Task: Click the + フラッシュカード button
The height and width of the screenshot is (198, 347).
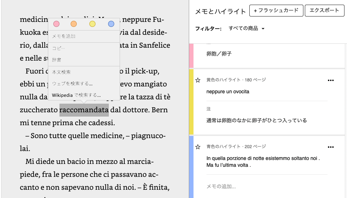Action: pos(276,11)
